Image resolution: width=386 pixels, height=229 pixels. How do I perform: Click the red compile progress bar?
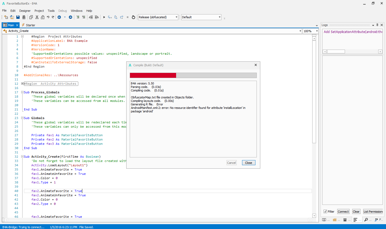tap(153, 75)
